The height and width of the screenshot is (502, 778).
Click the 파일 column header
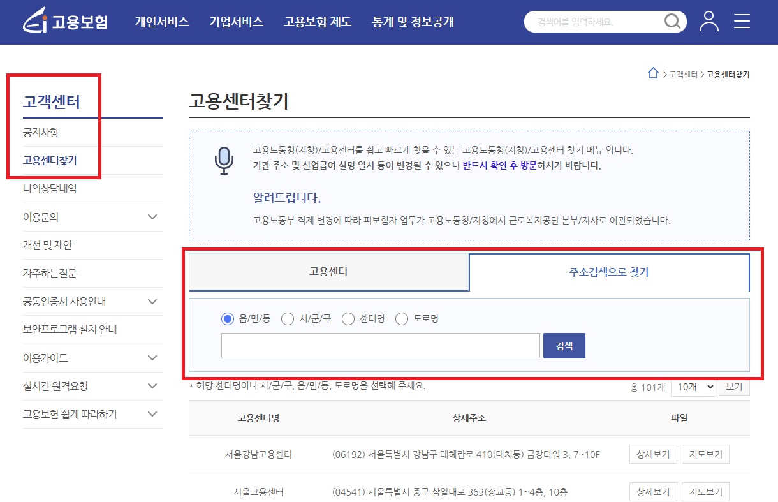[x=679, y=418]
